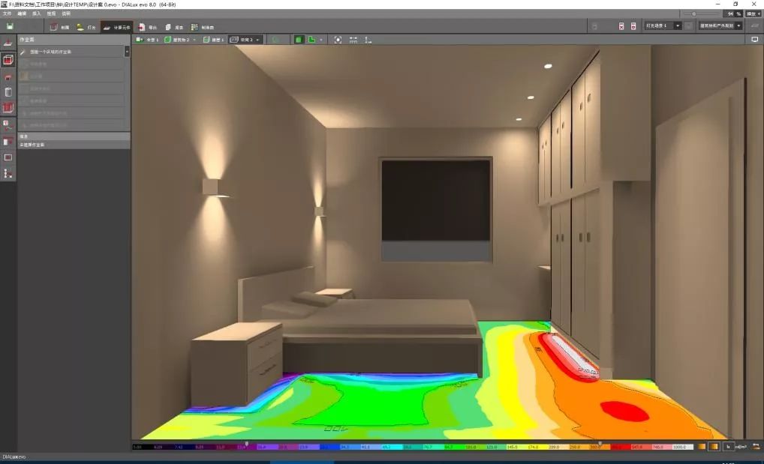Viewport: 764px width, 464px height.
Task: Click the green Save icon in the toolbar
Action: [x=10, y=26]
